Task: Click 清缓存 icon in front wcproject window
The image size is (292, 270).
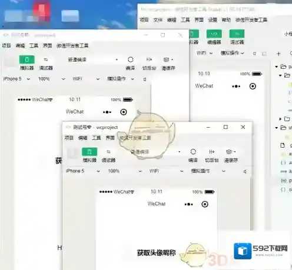Action: 230,152
